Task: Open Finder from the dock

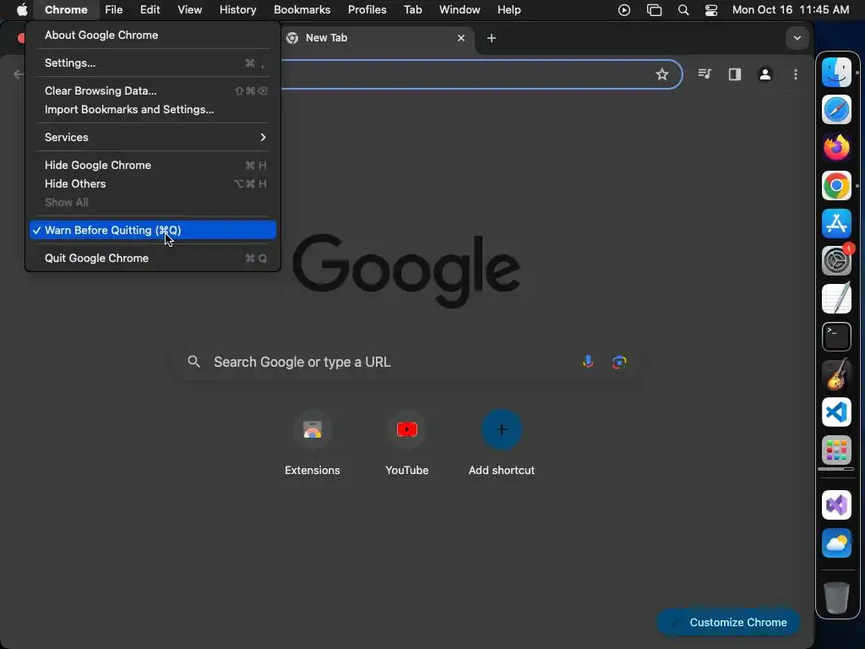Action: click(x=836, y=72)
